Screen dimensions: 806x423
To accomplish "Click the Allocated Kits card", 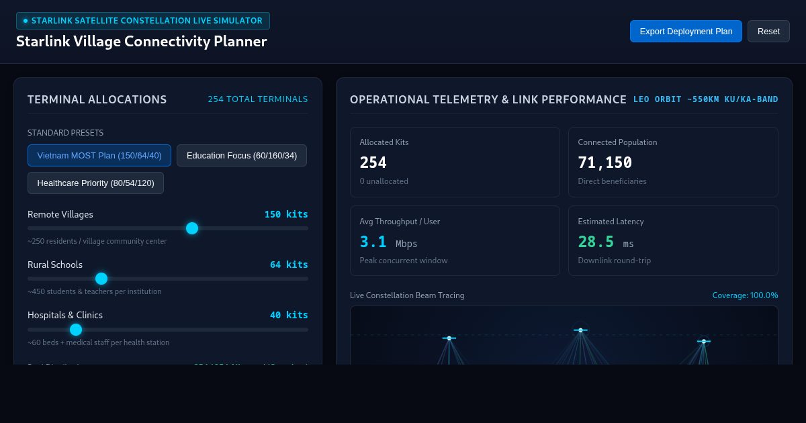I will pos(455,162).
